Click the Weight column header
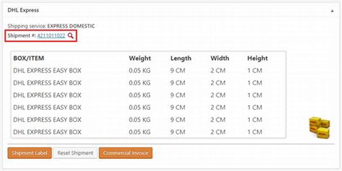 click(x=140, y=58)
